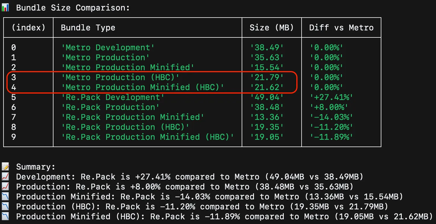The width and height of the screenshot is (436, 224).
Task: Click the summary line 'Production Minified: Re.Pack is -14.03%'
Action: 210,197
